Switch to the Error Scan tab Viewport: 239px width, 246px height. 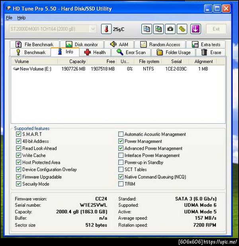[x=131, y=52]
